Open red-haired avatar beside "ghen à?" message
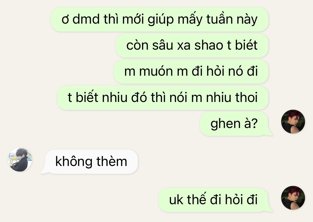Image resolution: width=313 pixels, height=222 pixels. point(293,122)
